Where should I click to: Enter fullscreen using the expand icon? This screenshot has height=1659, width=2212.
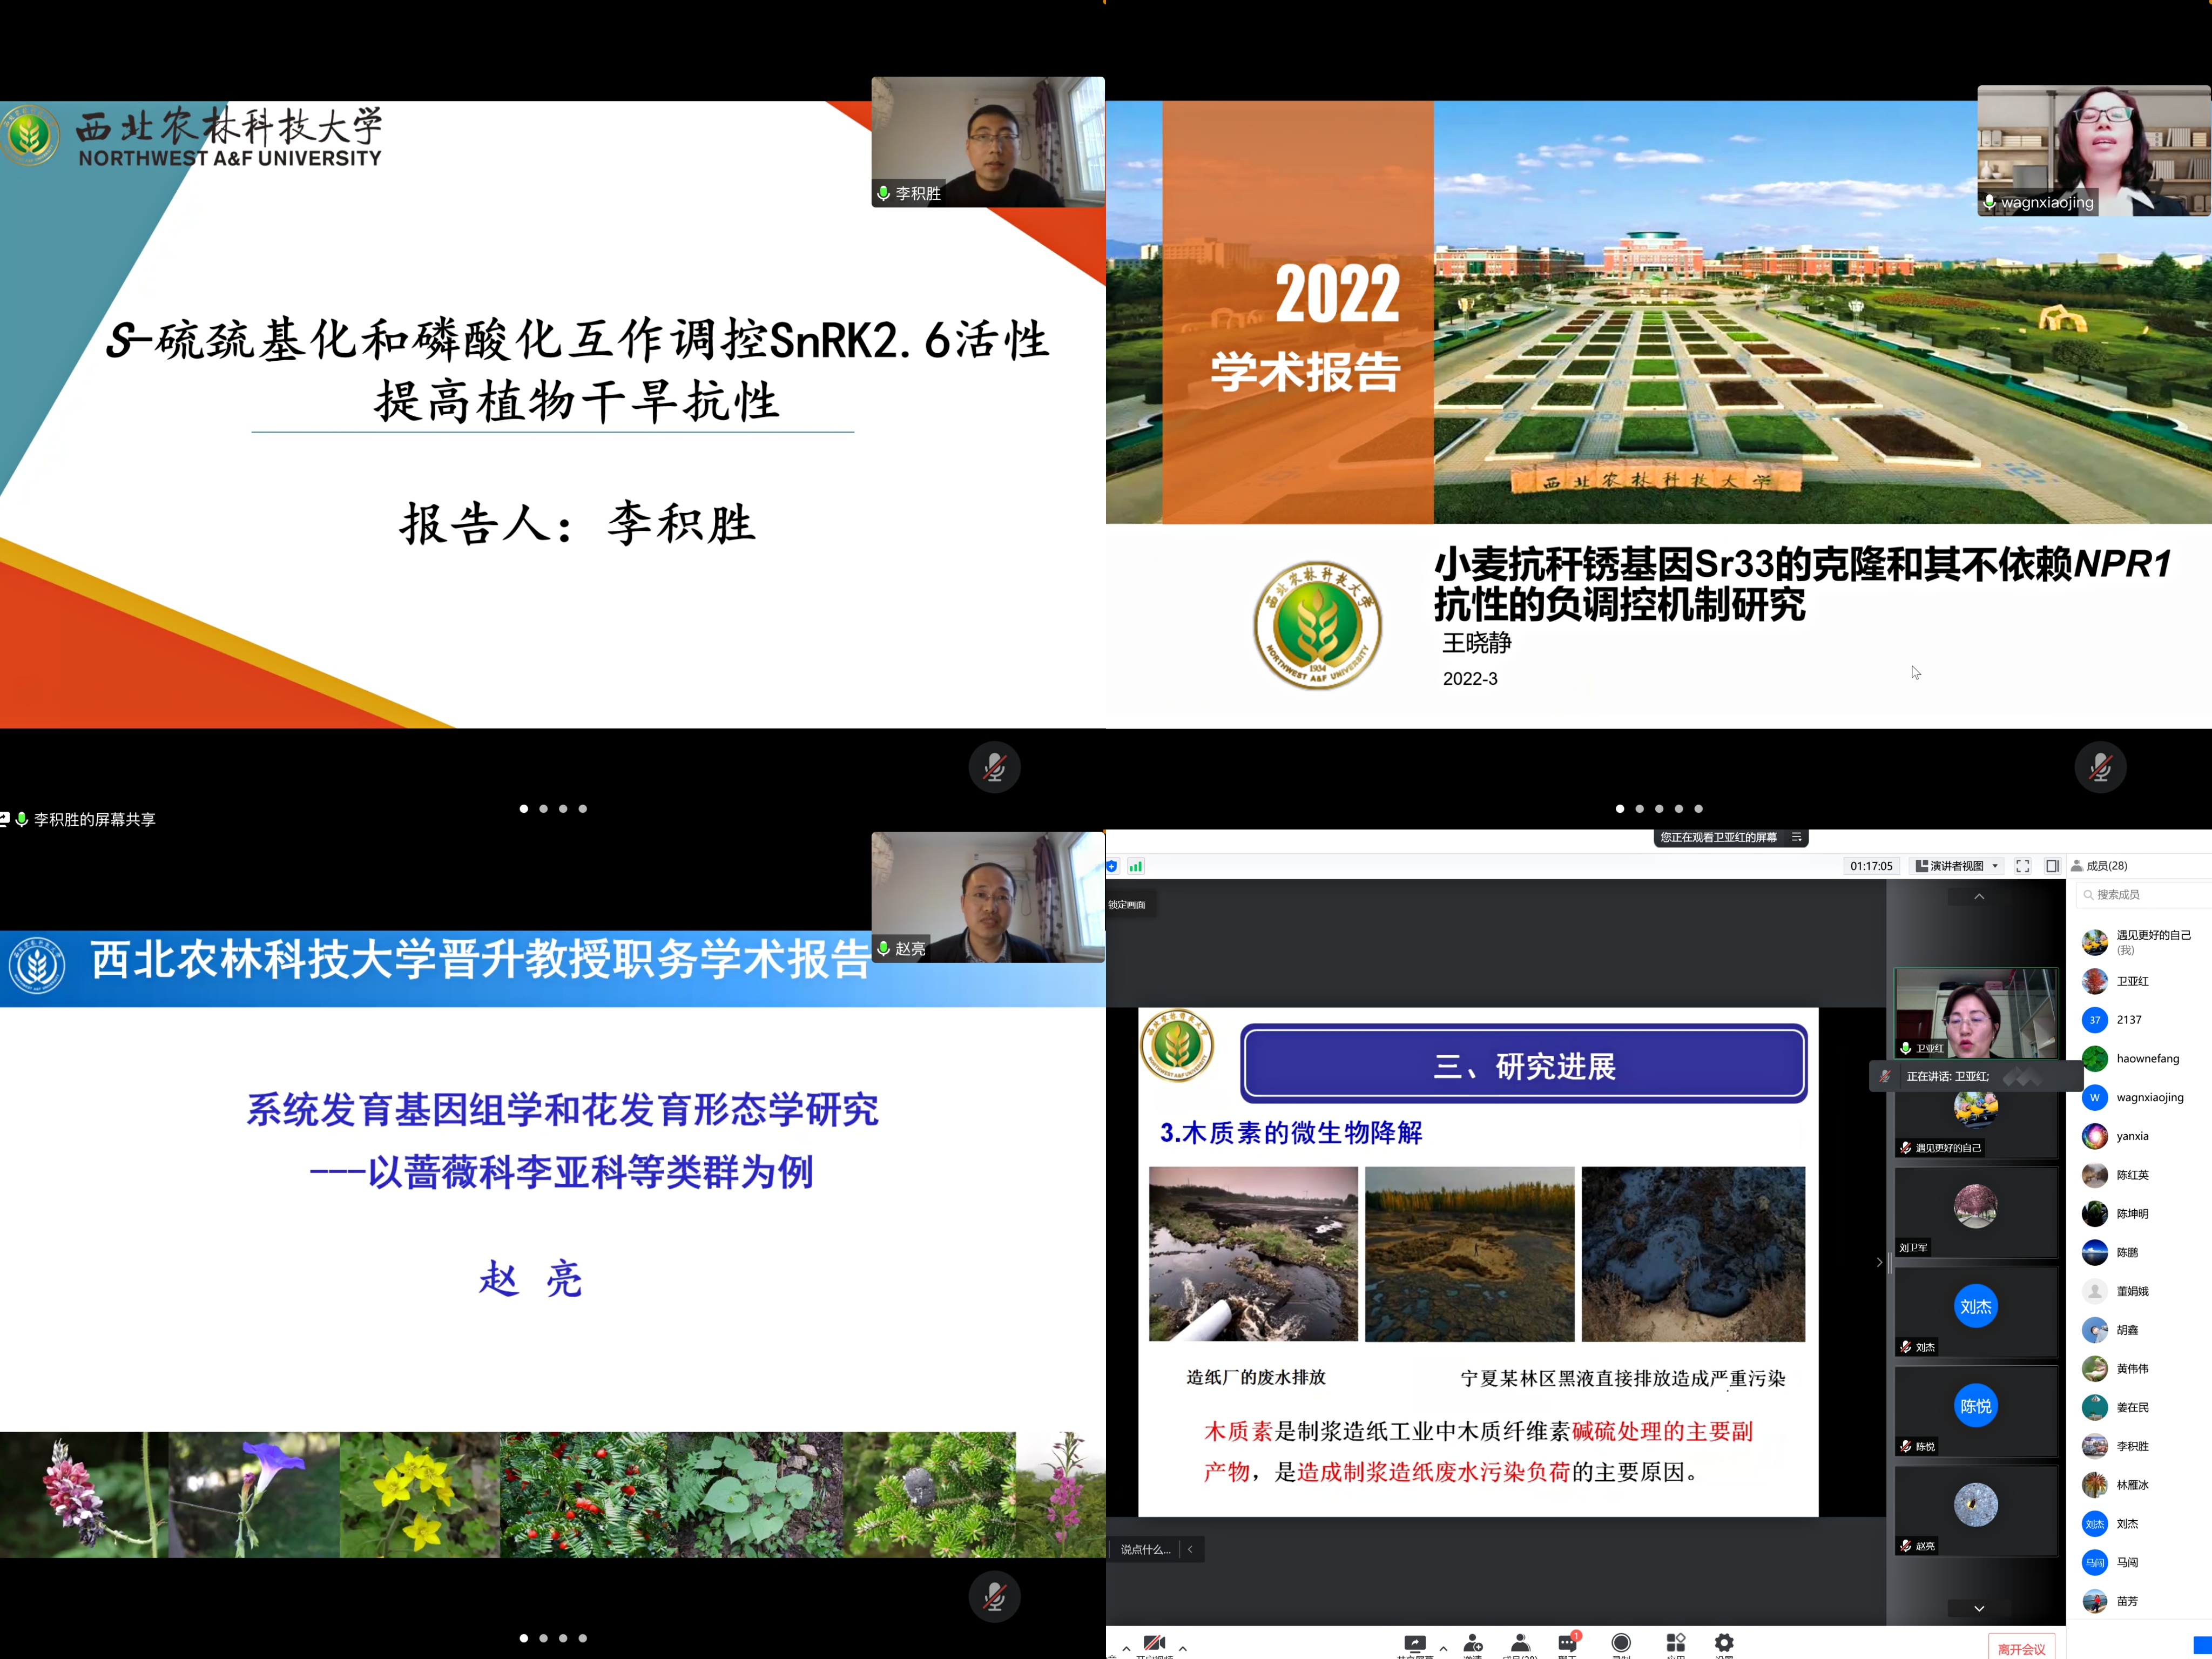point(2022,866)
